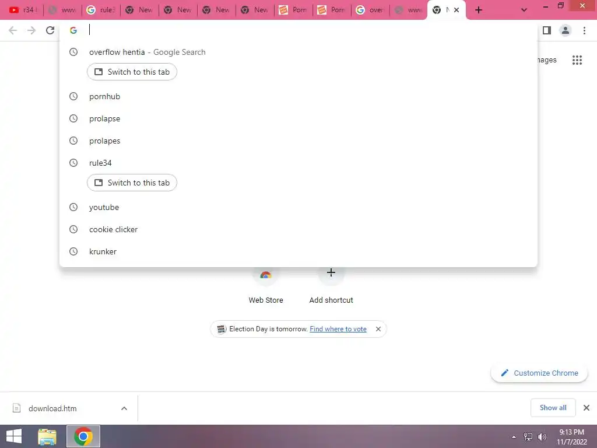
Task: Switch to the YouTube r34 tab
Action: tap(23, 10)
